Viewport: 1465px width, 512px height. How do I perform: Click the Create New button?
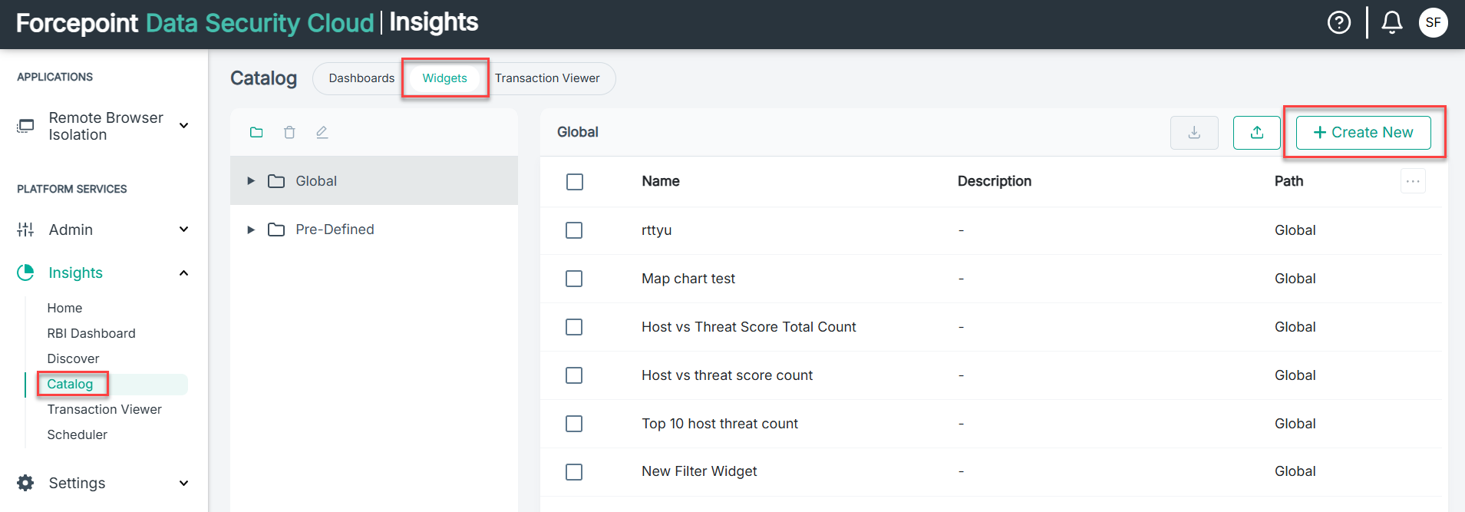(1364, 133)
